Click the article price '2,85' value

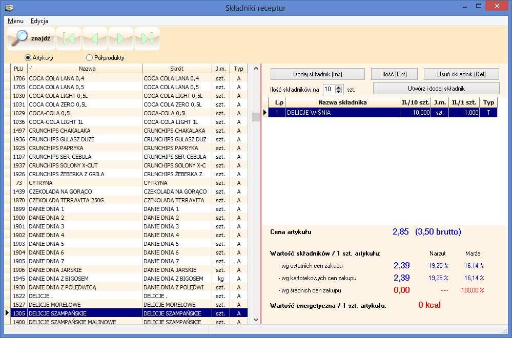[401, 231]
